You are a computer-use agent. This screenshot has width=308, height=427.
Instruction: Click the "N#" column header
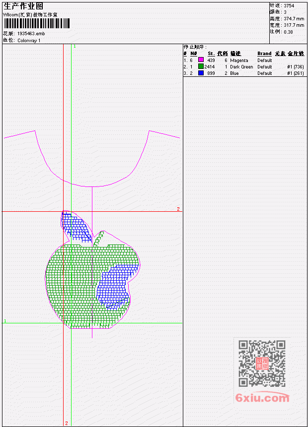click(193, 54)
